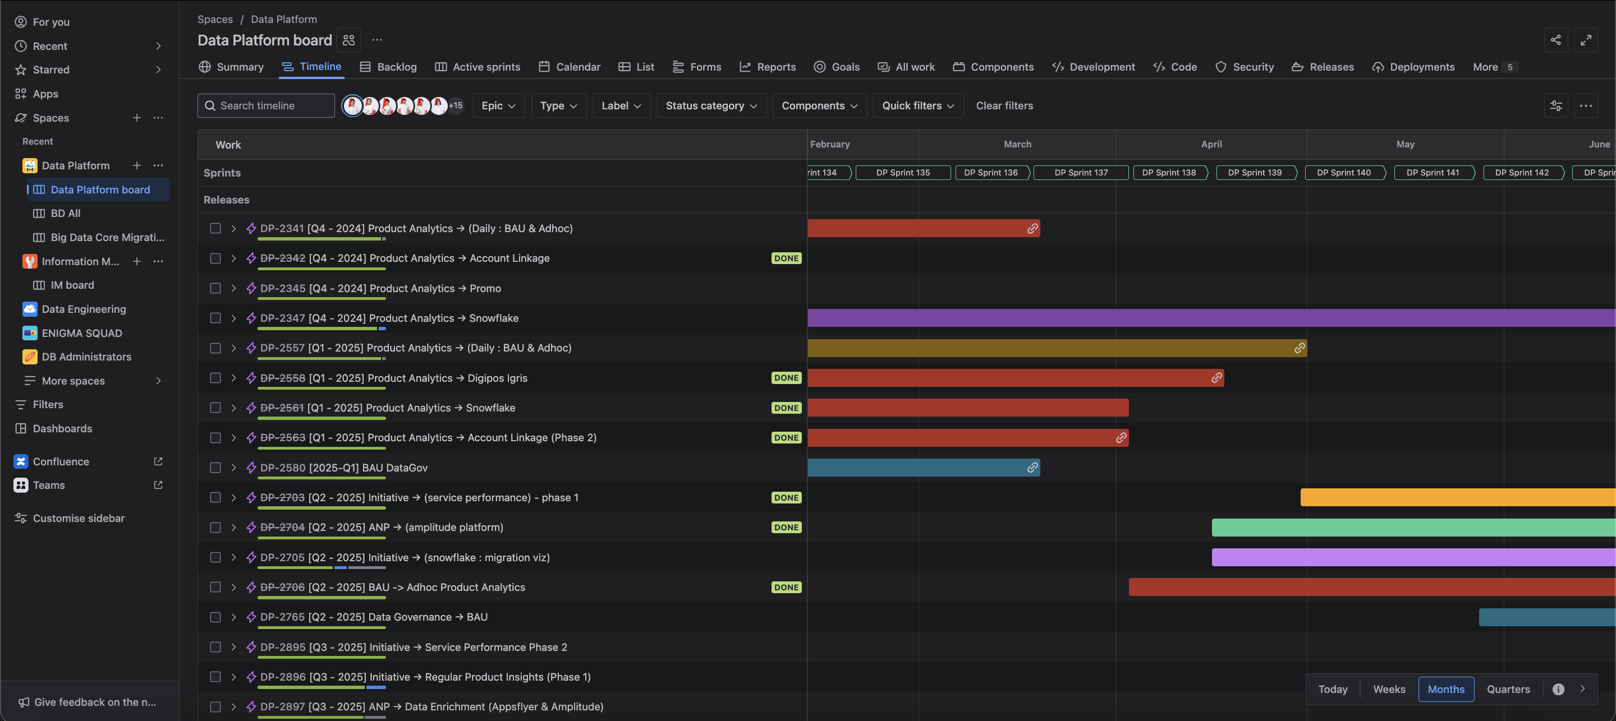Open the timeline legend info icon
The image size is (1616, 721).
tap(1558, 689)
